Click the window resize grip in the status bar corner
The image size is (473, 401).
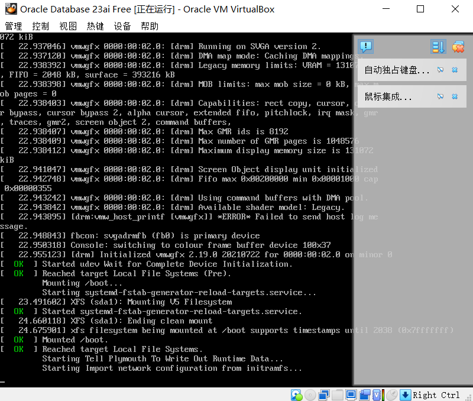469,397
